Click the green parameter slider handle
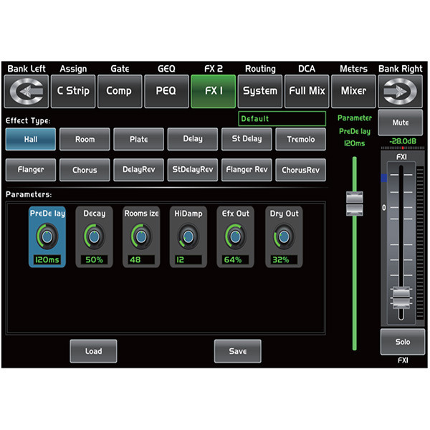Viewport: 430px width, 430px height. [x=354, y=203]
